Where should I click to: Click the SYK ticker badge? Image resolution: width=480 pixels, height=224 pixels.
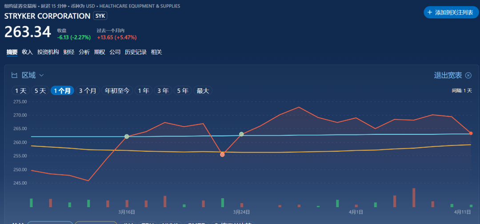point(100,16)
